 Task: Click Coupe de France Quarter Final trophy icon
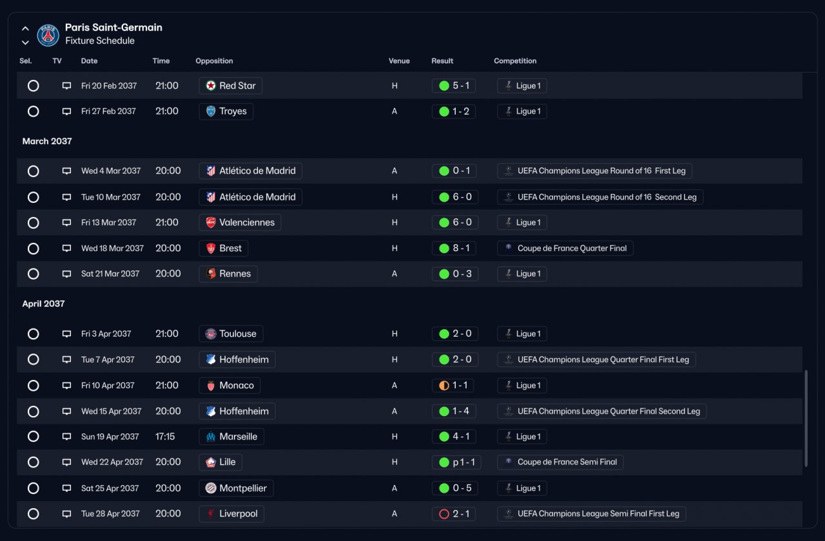(509, 248)
